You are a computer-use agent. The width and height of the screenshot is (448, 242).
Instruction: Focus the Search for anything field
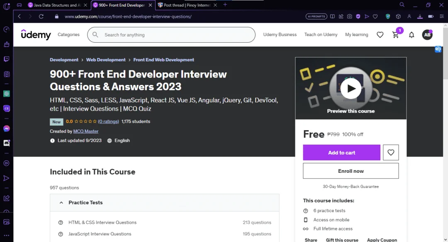click(171, 35)
